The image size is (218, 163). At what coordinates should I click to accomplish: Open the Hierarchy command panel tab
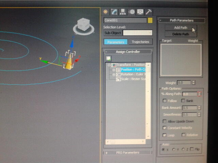(x=123, y=12)
